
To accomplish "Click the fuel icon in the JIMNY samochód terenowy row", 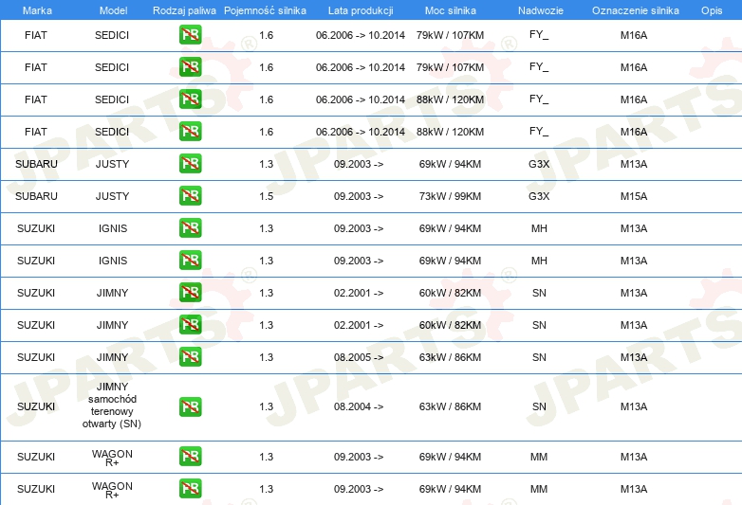I will [x=190, y=406].
